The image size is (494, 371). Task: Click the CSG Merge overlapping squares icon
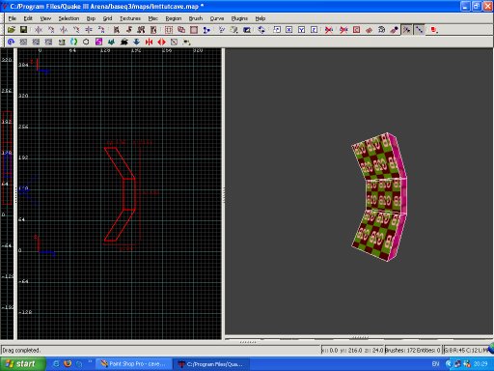click(181, 30)
